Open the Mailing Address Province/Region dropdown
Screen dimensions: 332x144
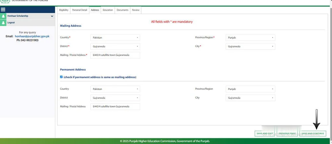click(x=250, y=38)
